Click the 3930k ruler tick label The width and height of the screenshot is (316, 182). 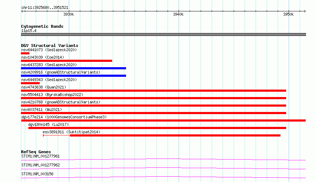tap(69, 14)
